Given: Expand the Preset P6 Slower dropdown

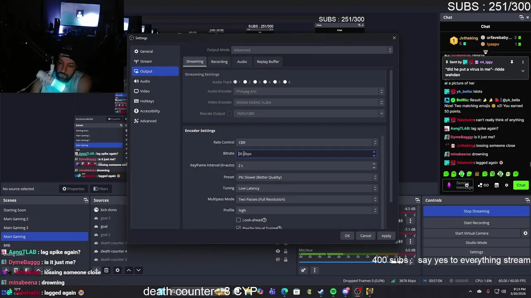Looking at the screenshot, I should click(x=307, y=177).
